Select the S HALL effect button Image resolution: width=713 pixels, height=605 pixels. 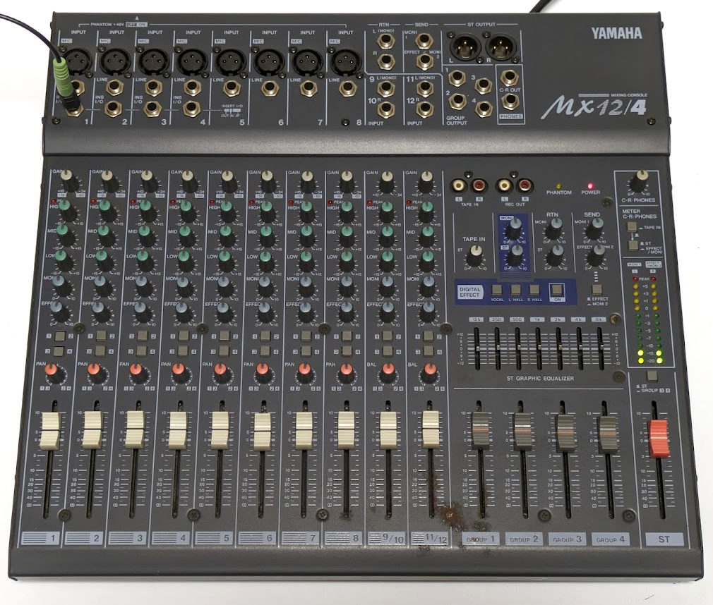[534, 290]
